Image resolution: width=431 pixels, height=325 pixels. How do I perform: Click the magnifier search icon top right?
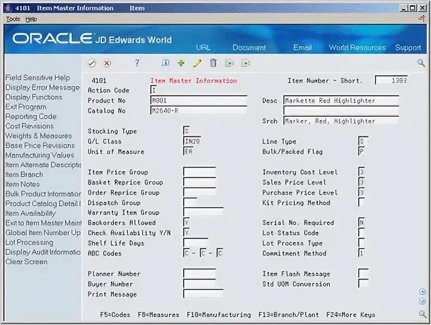tap(421, 63)
